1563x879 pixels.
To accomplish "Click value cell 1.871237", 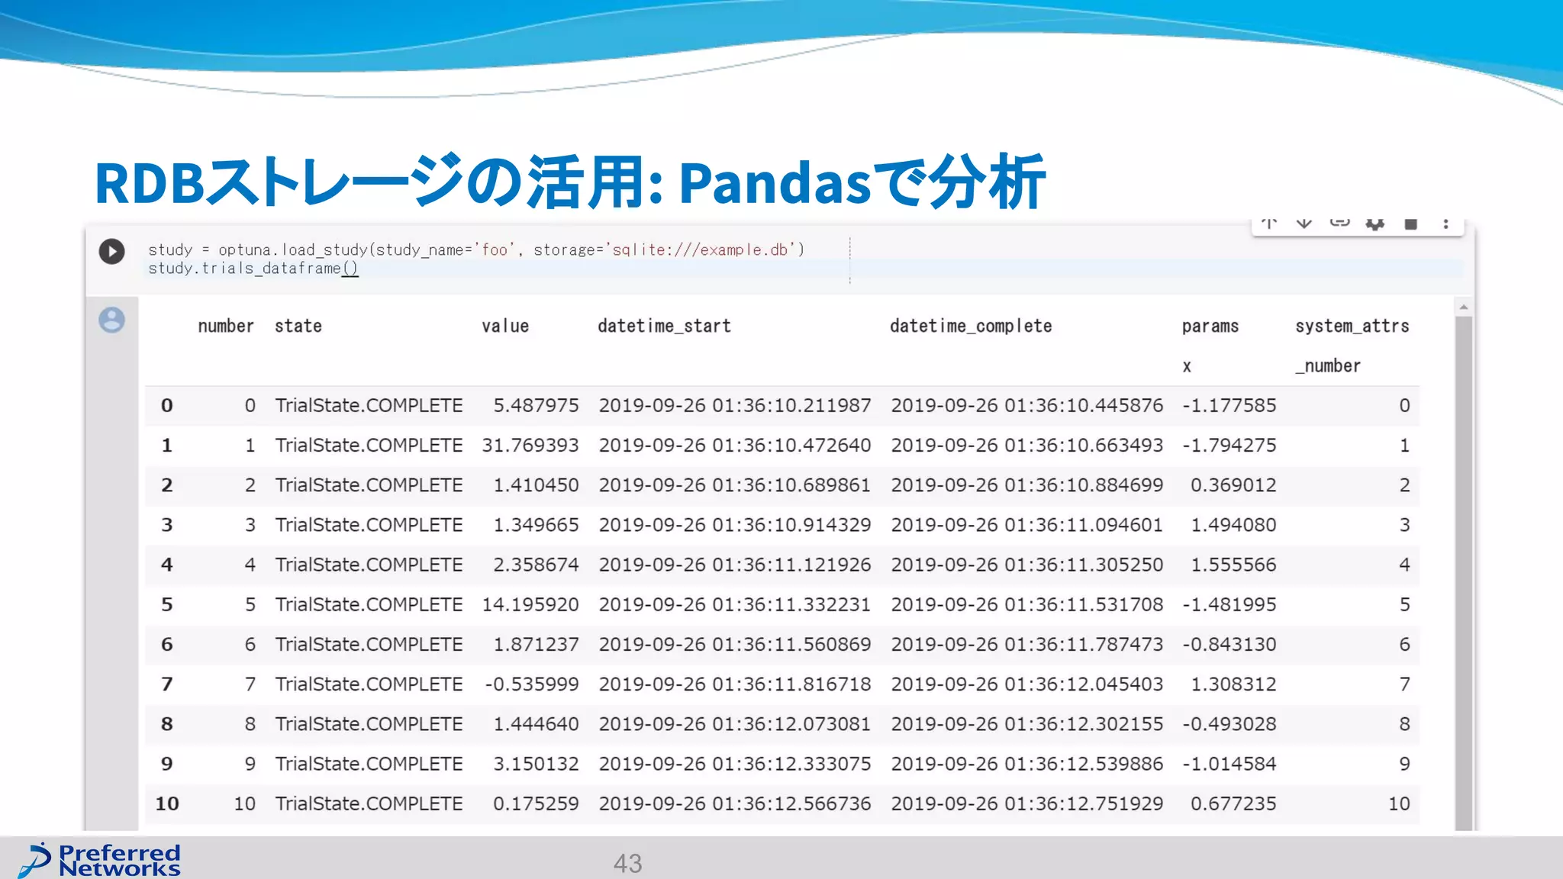I will (536, 645).
